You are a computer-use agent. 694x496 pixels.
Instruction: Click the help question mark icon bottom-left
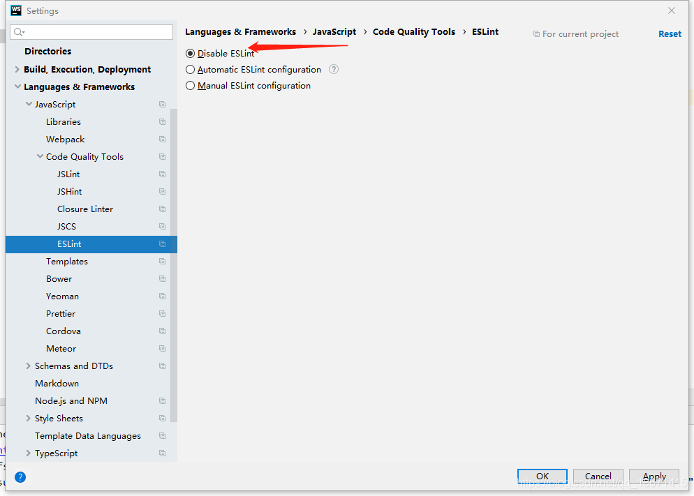pyautogui.click(x=20, y=477)
